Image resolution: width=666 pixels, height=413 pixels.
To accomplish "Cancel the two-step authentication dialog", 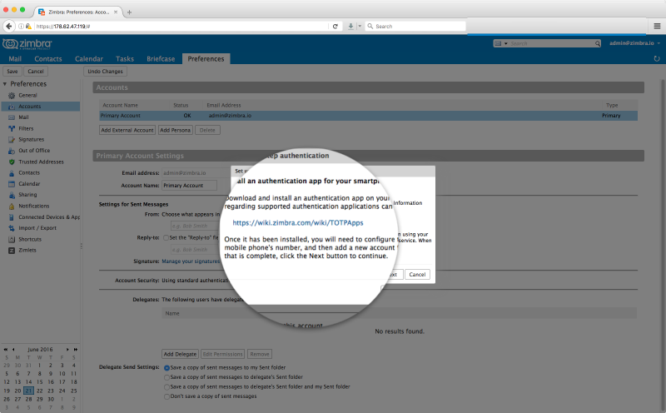I will (417, 275).
